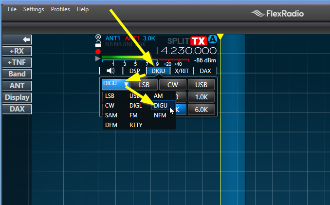Toggle SPLIT mode

click(178, 41)
